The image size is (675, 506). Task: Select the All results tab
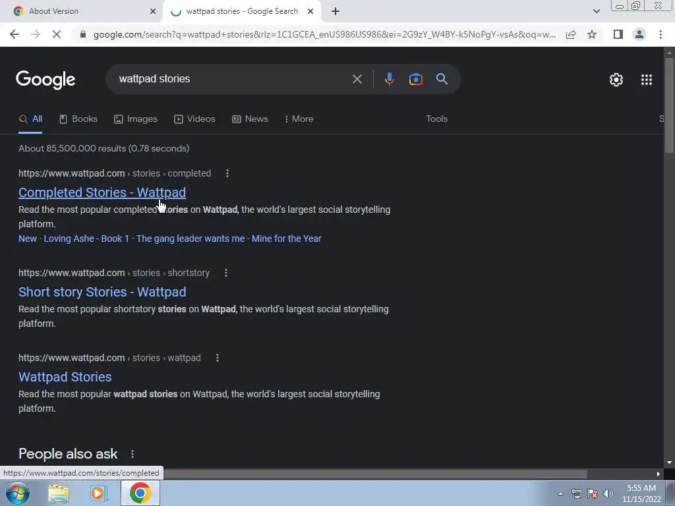pyautogui.click(x=30, y=119)
